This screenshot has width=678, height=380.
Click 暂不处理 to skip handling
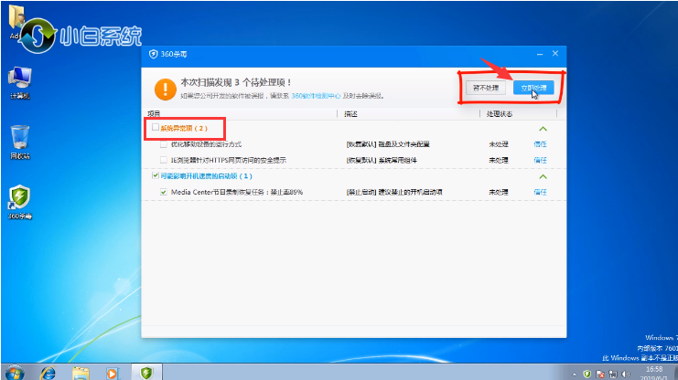pyautogui.click(x=486, y=88)
